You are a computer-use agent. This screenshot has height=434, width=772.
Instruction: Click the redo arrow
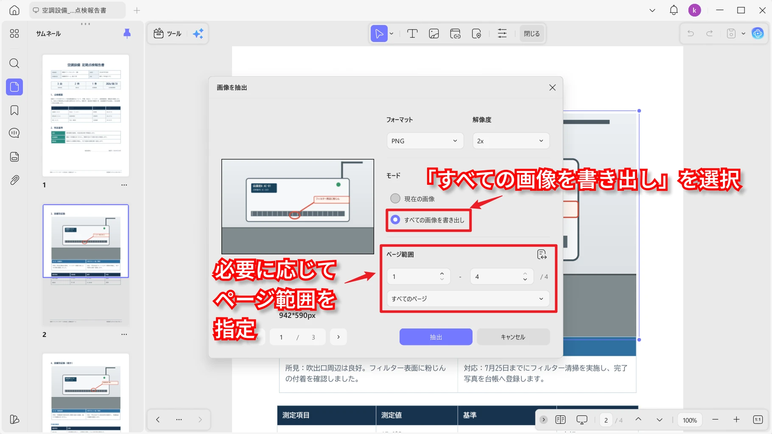coord(709,33)
